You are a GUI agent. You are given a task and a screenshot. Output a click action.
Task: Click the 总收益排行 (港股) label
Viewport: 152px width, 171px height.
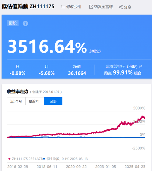point(122,66)
